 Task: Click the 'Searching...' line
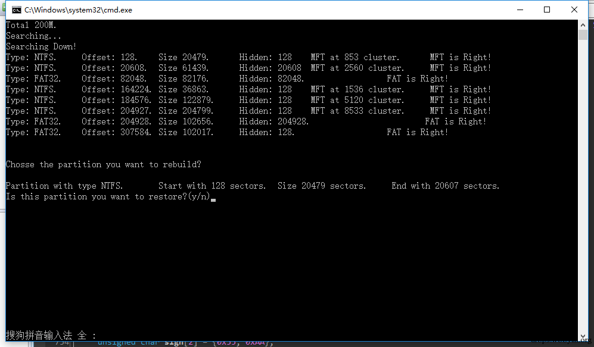point(33,36)
